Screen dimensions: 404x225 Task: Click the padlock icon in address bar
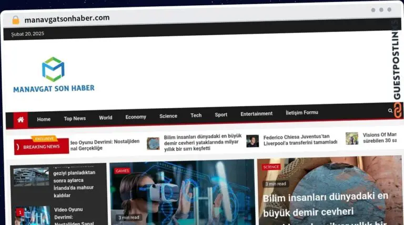click(x=15, y=20)
